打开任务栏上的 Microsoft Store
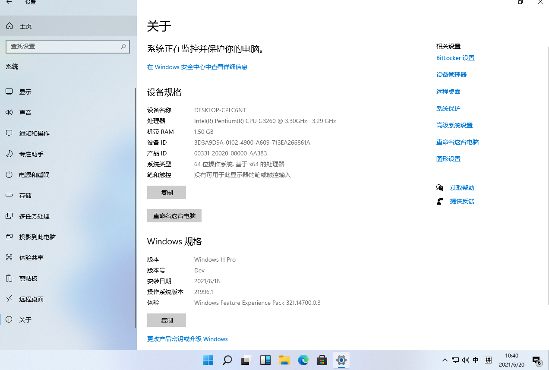The height and width of the screenshot is (370, 549). [x=322, y=360]
